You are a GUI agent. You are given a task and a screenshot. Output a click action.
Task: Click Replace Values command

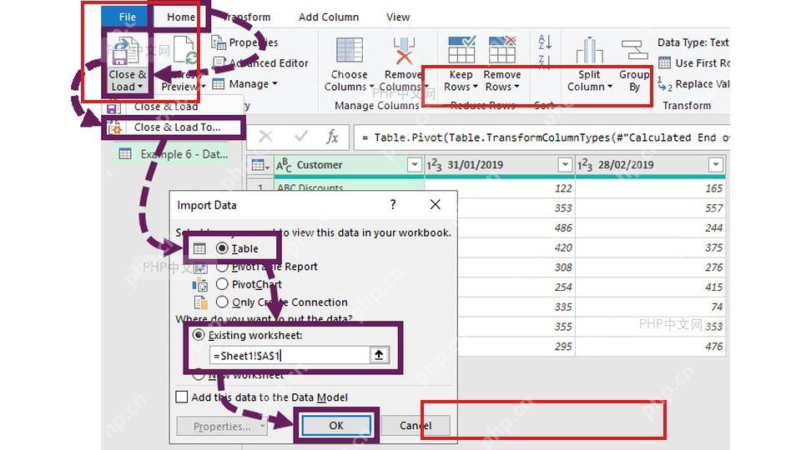[x=694, y=84]
